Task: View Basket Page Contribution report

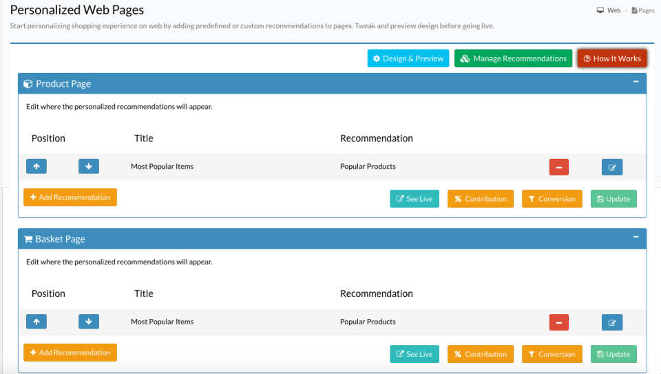Action: coord(481,354)
